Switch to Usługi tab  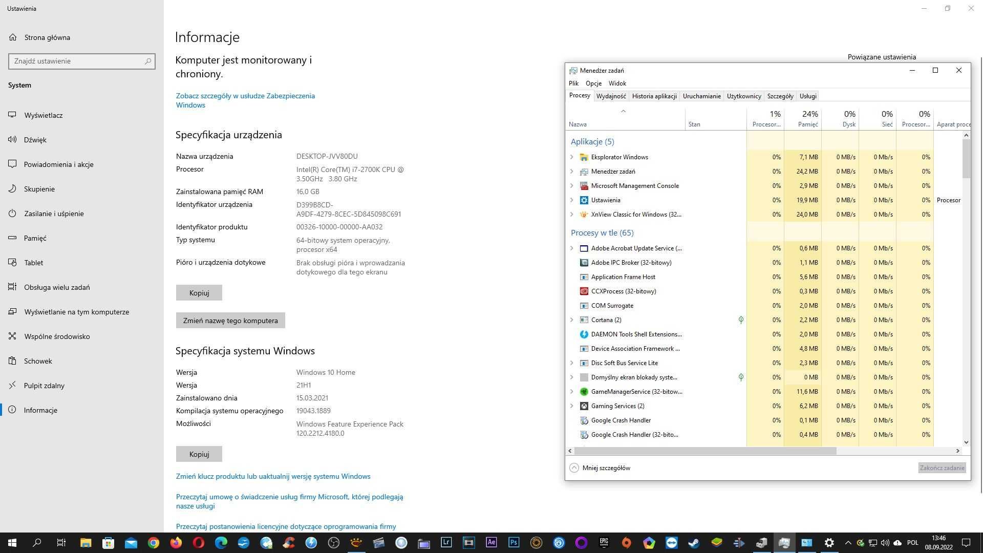coord(808,96)
